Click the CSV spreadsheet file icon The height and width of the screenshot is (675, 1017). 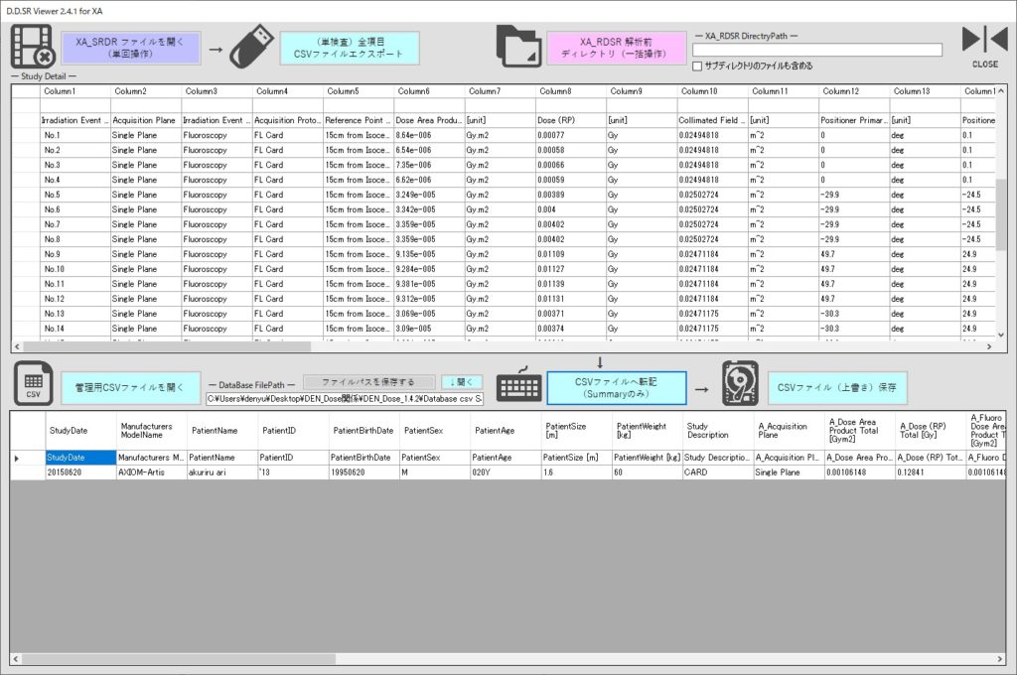click(33, 385)
